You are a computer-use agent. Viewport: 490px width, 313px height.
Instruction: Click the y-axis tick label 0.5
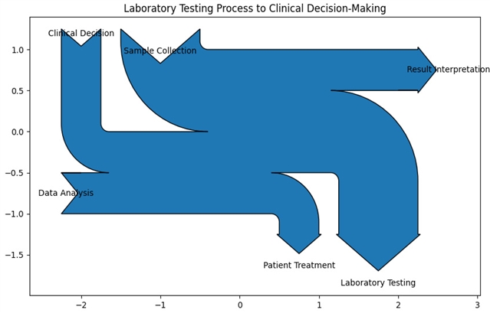pos(18,91)
